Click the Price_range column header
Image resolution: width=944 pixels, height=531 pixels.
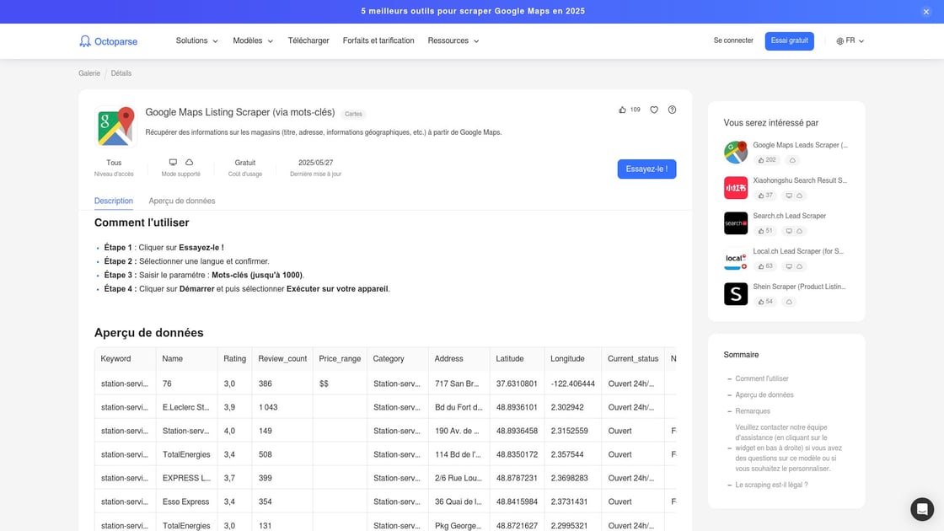pos(340,359)
